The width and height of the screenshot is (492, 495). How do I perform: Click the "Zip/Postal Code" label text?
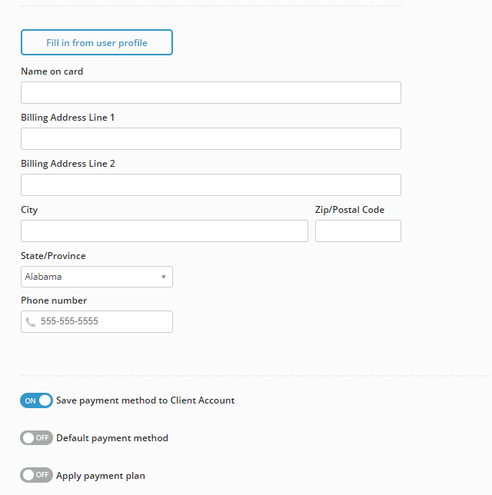click(350, 210)
